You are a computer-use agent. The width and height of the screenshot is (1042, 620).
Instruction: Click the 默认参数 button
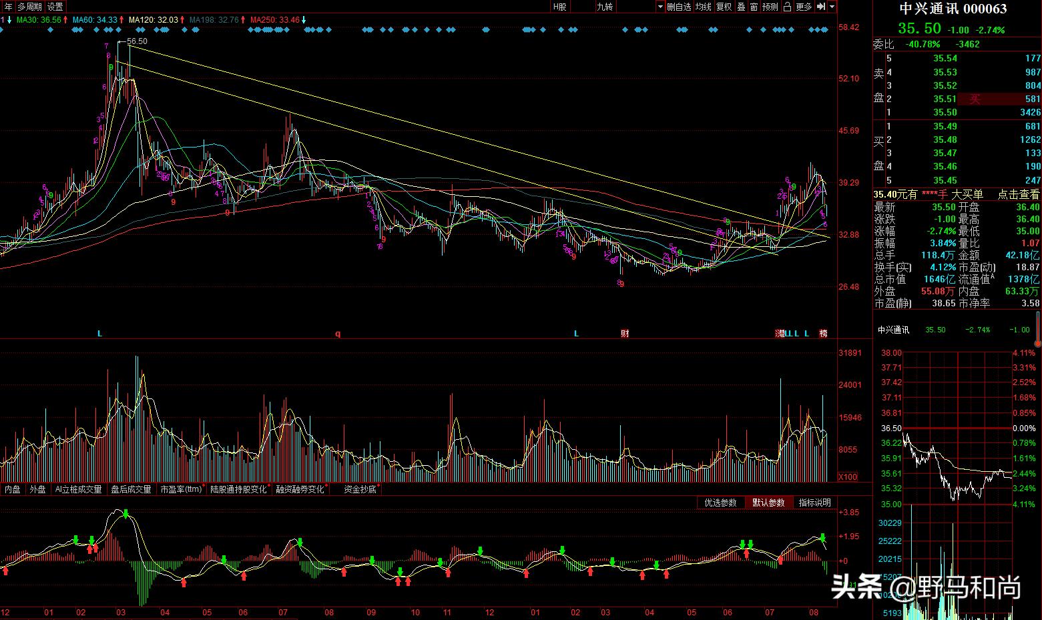(768, 503)
